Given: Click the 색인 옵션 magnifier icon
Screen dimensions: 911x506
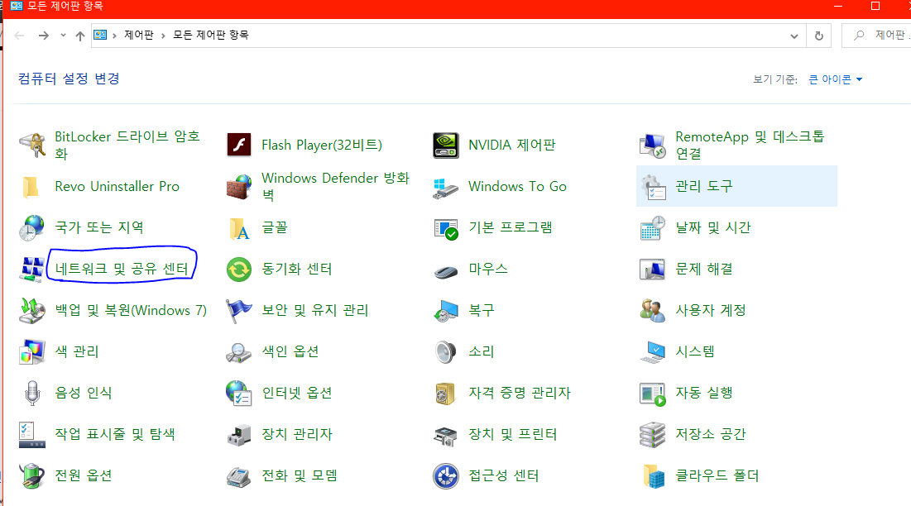Looking at the screenshot, I should 239,352.
